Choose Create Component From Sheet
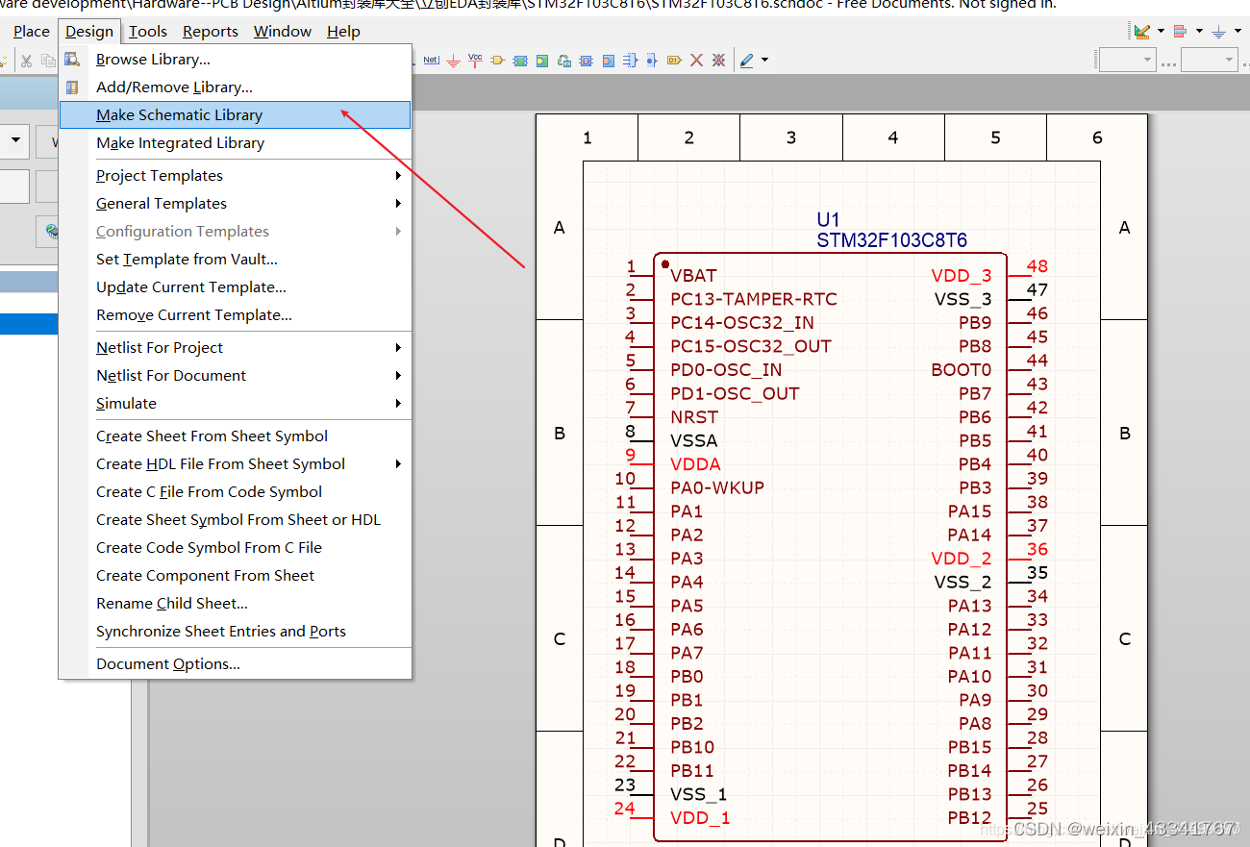1250x847 pixels. [x=236, y=576]
